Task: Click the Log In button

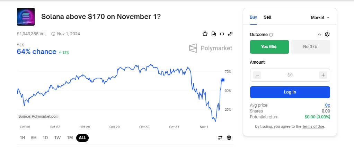Action: click(290, 92)
